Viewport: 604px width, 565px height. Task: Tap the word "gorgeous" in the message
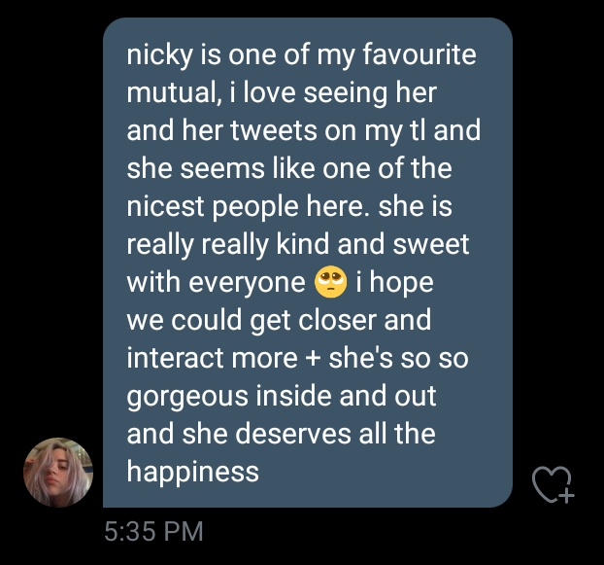point(187,397)
